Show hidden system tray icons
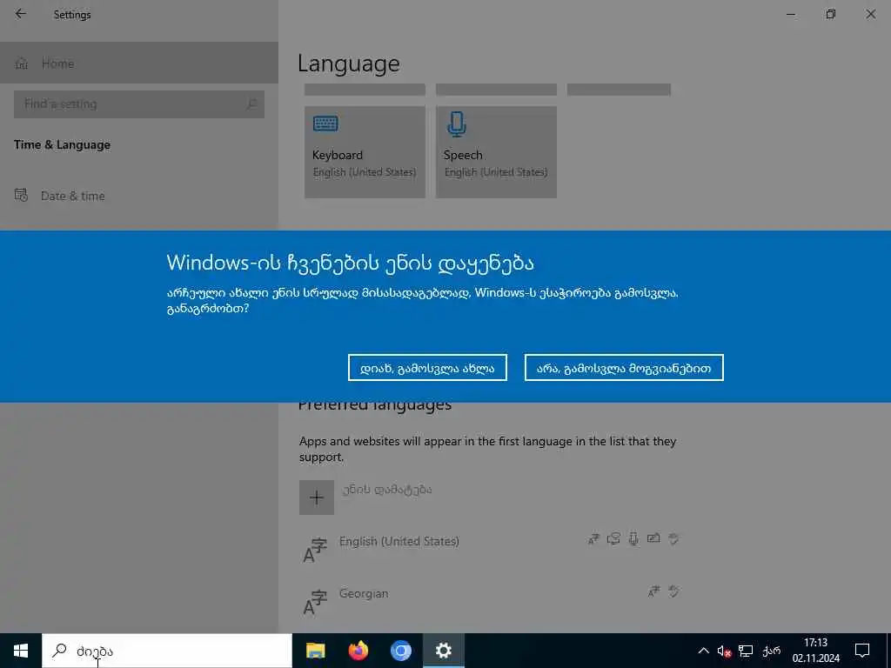Viewport: 891px width, 668px height. coord(703,651)
